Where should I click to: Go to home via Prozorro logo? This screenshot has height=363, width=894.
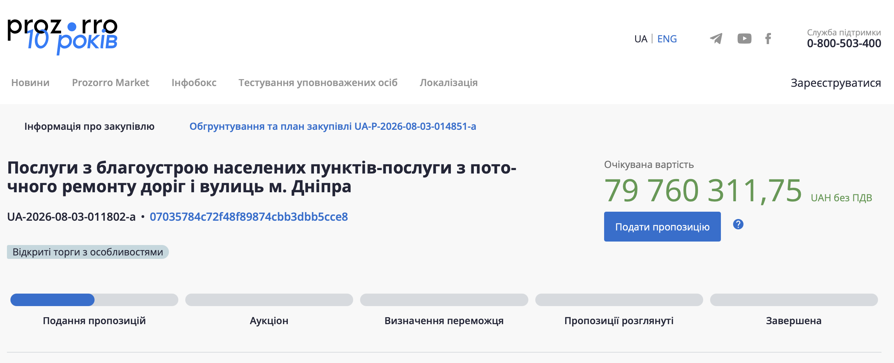point(63,36)
